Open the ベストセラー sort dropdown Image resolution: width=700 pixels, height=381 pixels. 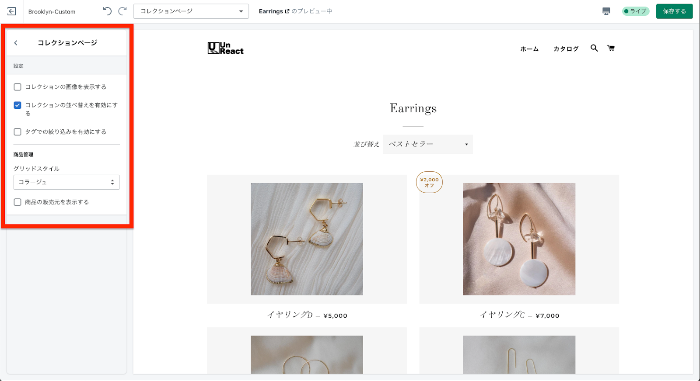click(428, 144)
